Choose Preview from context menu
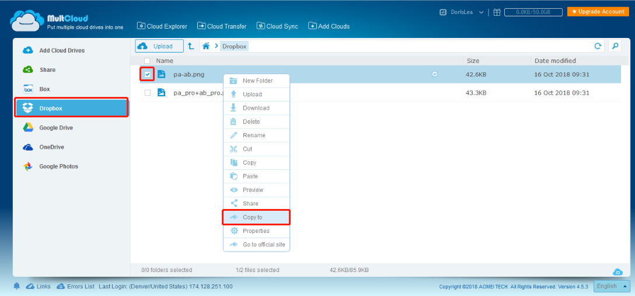The height and width of the screenshot is (296, 635). [x=256, y=190]
